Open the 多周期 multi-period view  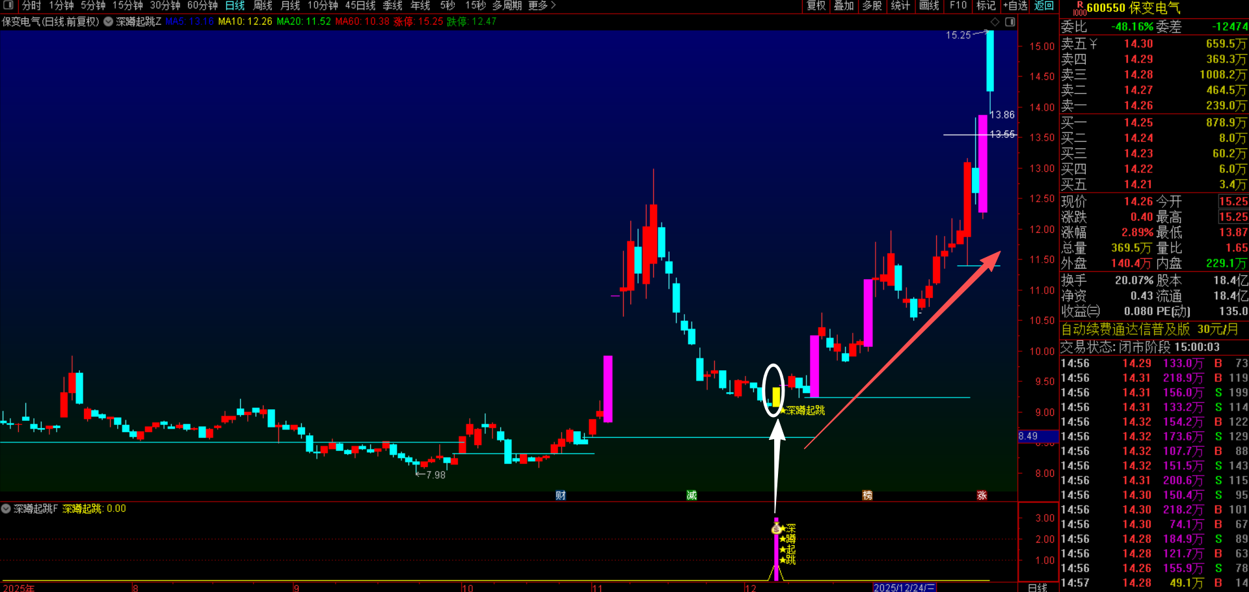pyautogui.click(x=507, y=6)
